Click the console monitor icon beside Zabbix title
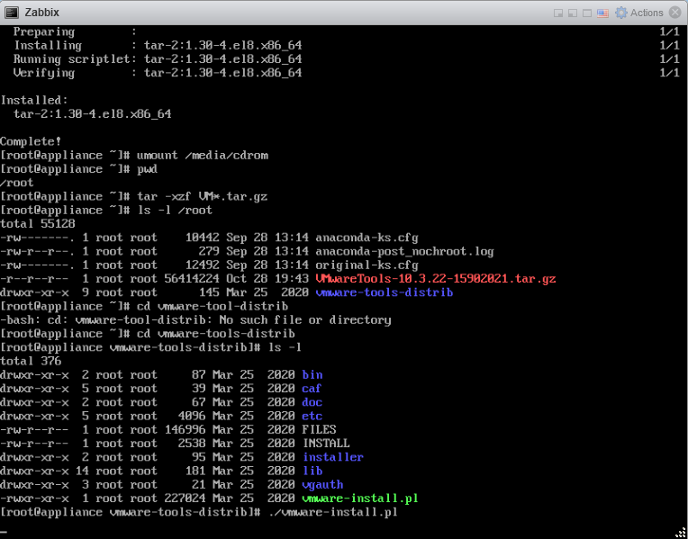 [12, 13]
